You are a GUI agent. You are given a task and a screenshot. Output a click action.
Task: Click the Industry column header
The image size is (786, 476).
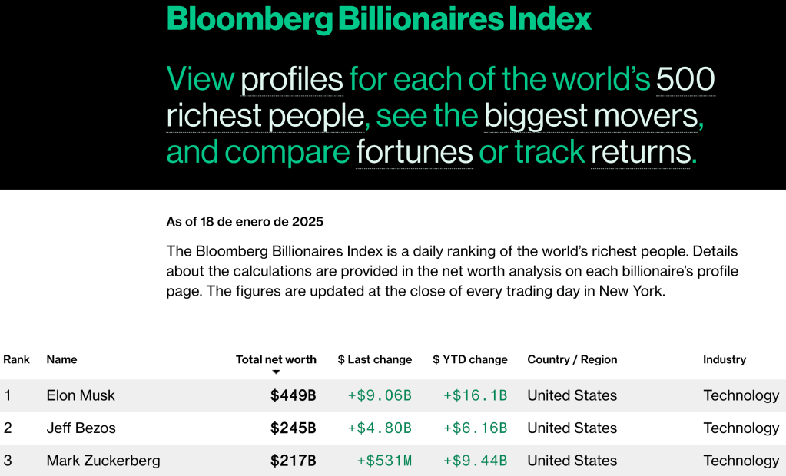click(725, 359)
